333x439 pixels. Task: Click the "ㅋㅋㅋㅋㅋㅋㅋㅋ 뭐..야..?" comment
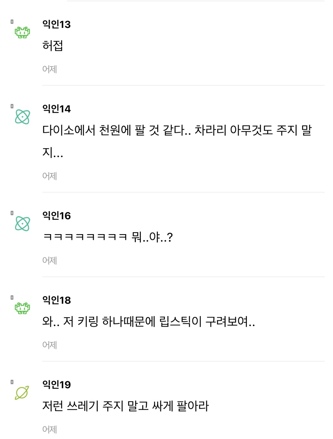(x=108, y=237)
